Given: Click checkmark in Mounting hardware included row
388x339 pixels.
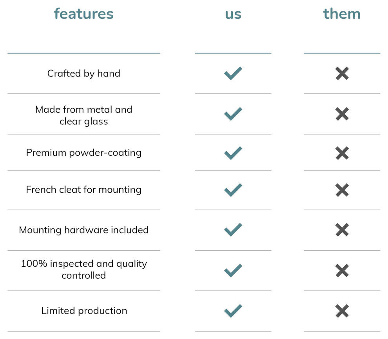Looking at the screenshot, I should pyautogui.click(x=233, y=230).
